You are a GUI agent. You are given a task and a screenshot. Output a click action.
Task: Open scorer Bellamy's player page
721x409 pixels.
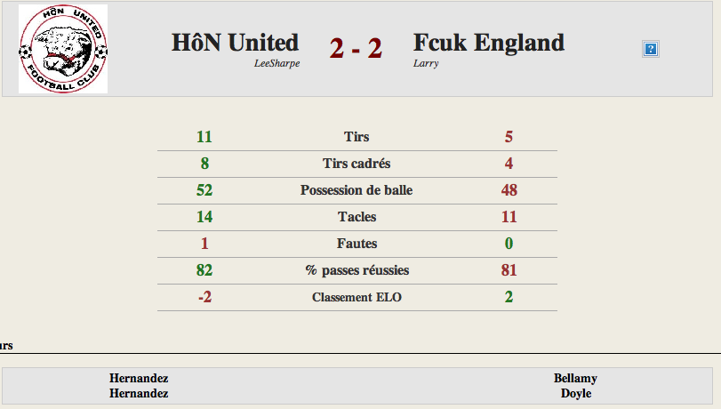(575, 378)
